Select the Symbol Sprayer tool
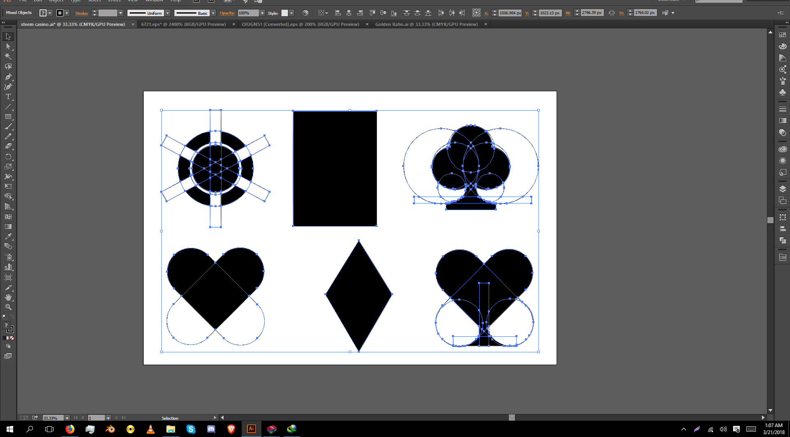 (x=8, y=257)
